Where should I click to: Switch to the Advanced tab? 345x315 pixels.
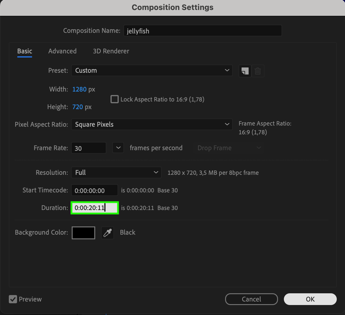point(62,51)
